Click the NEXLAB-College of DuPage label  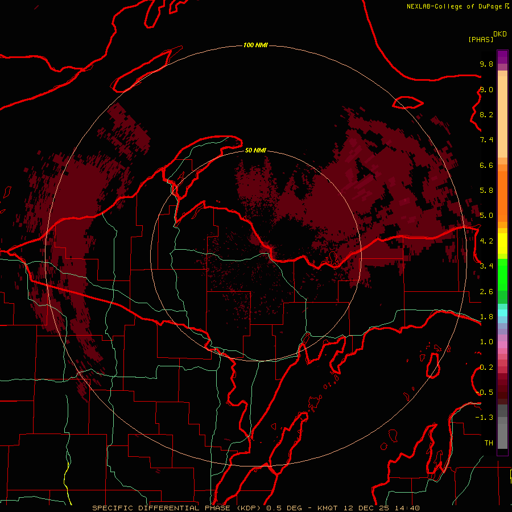(x=454, y=6)
